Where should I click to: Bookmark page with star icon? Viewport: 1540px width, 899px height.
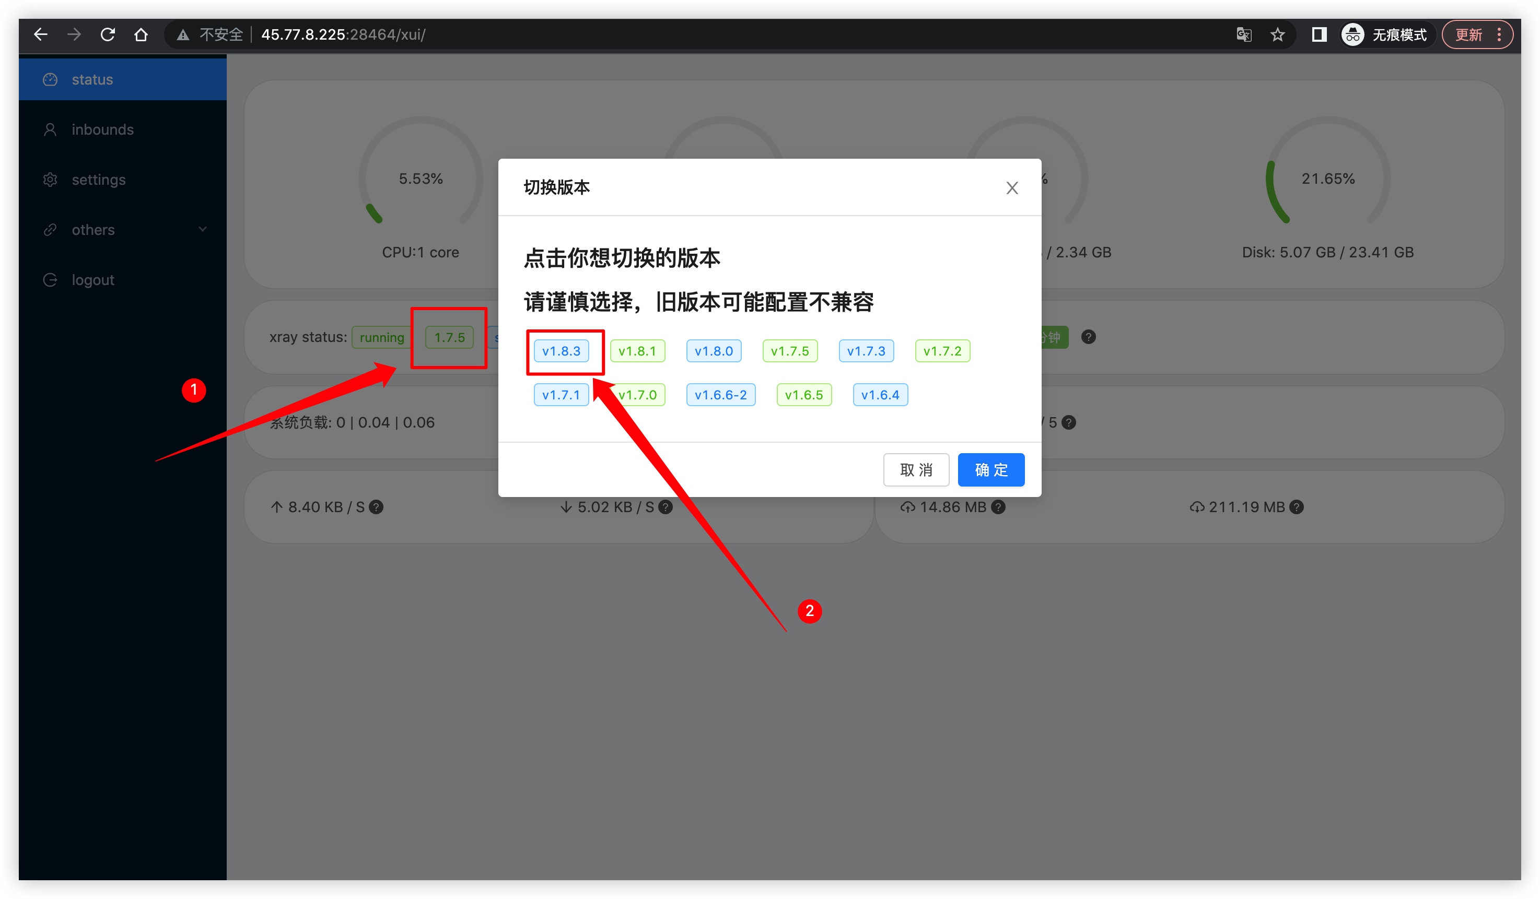pyautogui.click(x=1277, y=35)
